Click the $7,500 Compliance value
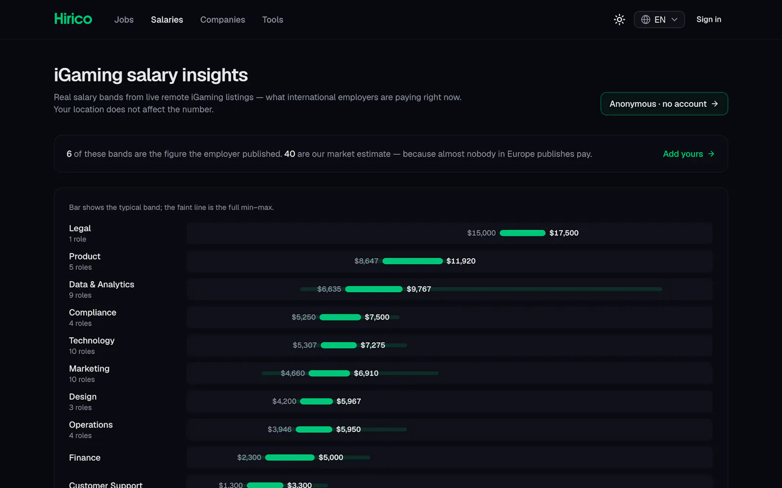Viewport: 782px width, 488px height. (377, 317)
